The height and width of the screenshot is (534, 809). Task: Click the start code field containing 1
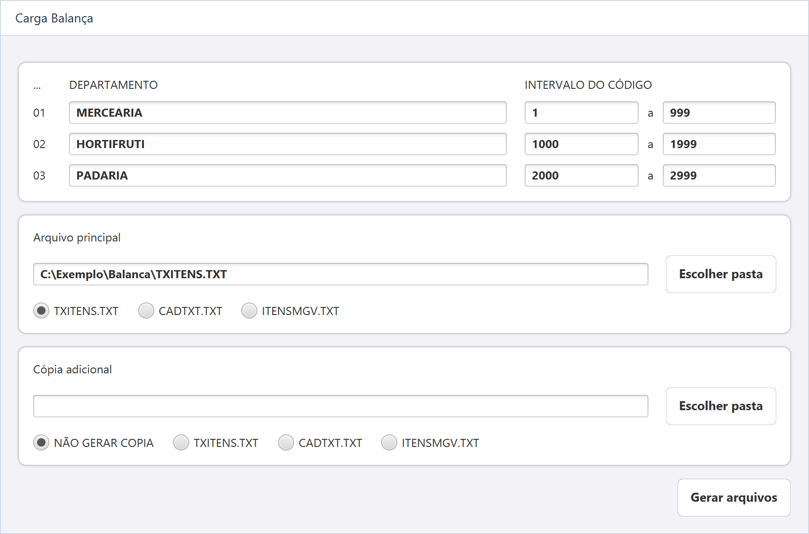(581, 113)
